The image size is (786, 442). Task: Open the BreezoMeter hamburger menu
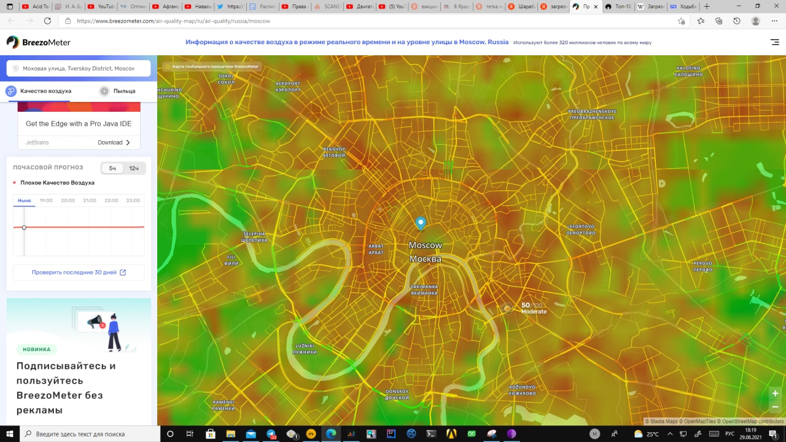pyautogui.click(x=774, y=42)
